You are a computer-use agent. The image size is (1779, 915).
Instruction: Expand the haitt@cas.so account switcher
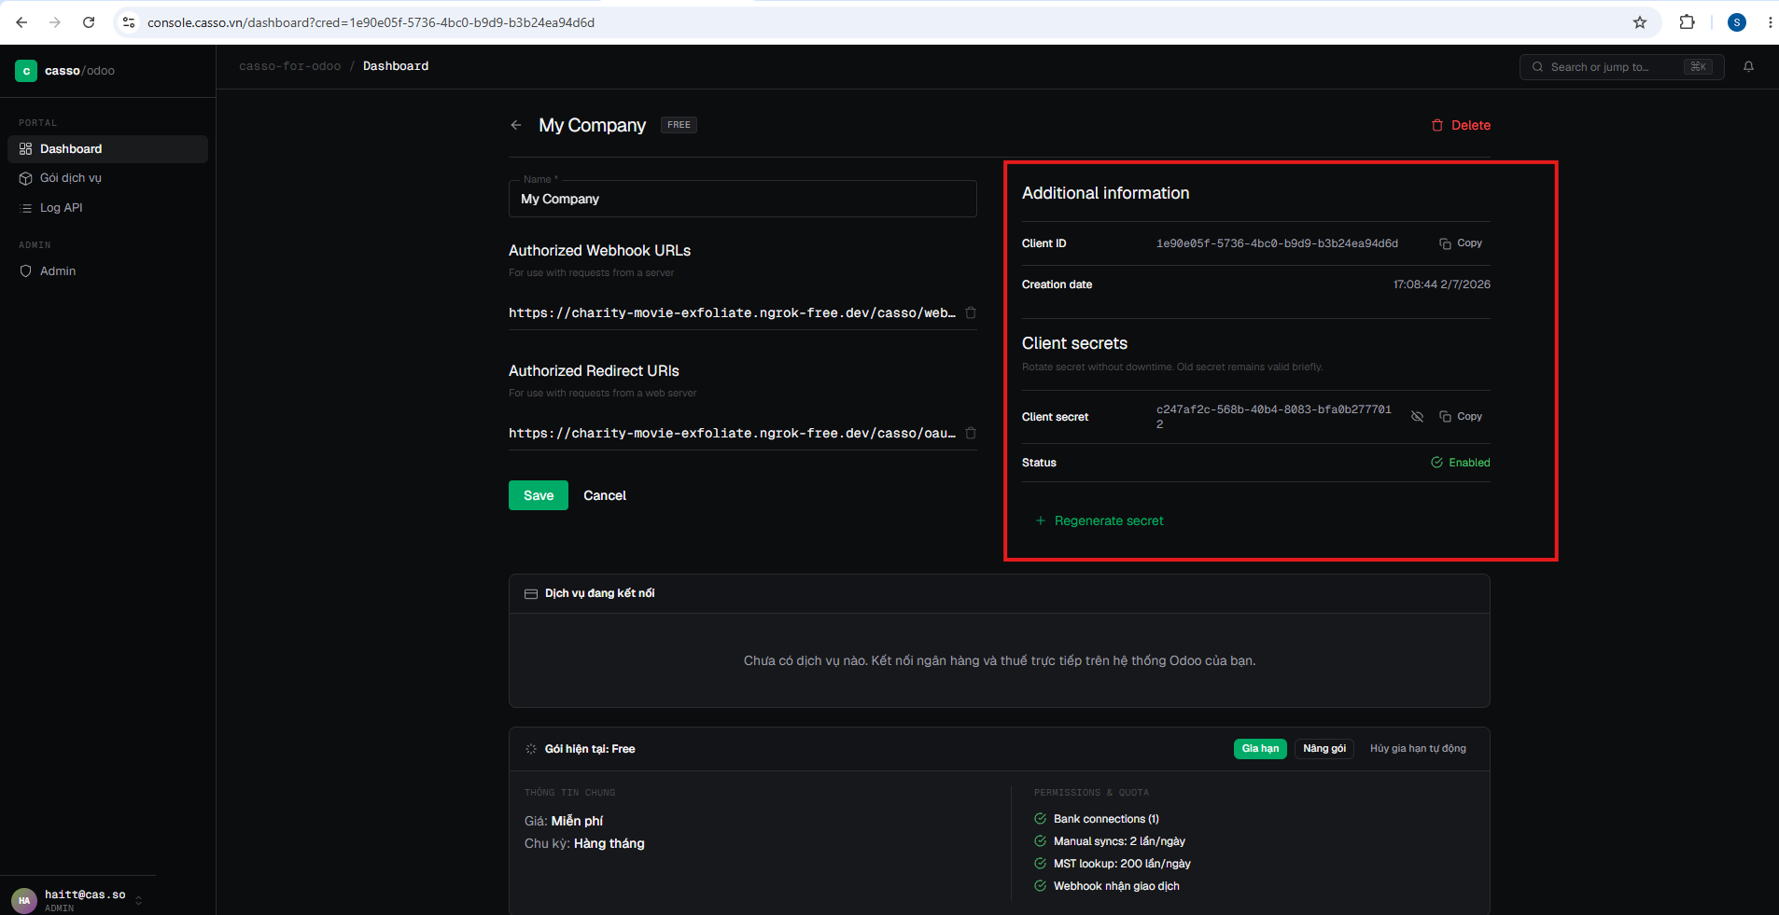click(139, 900)
